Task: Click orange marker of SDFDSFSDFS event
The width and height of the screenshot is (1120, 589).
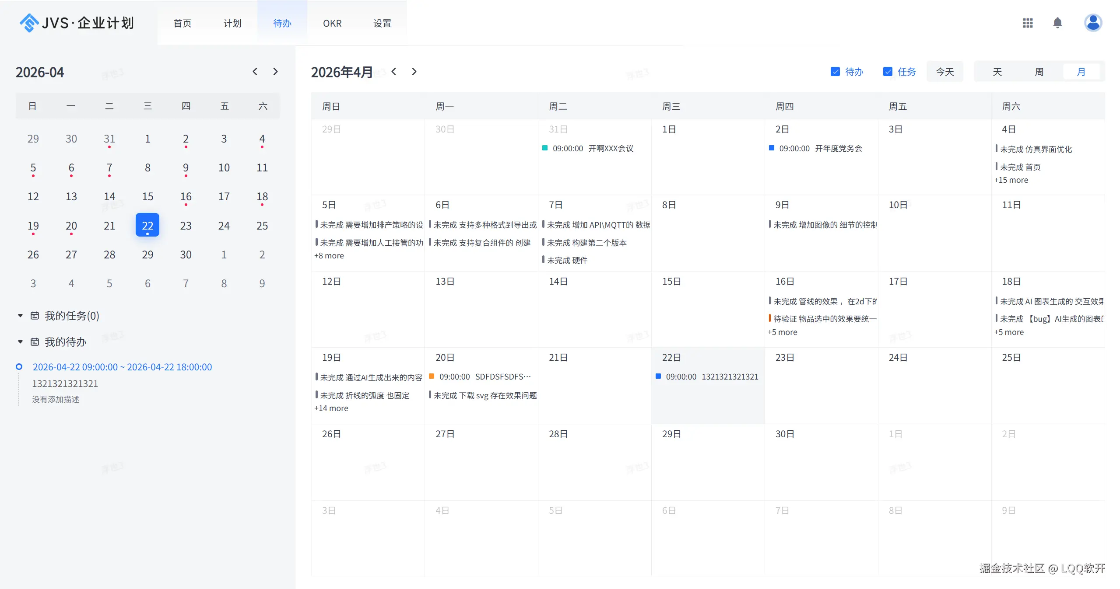Action: point(431,376)
